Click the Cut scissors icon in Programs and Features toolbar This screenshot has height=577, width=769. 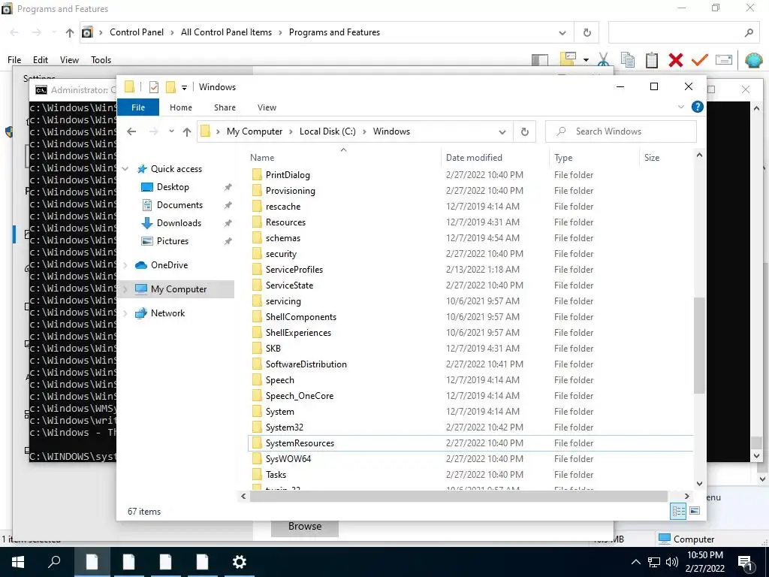point(604,60)
